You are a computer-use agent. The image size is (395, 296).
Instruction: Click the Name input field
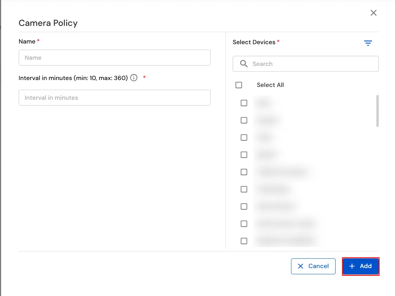tap(115, 58)
